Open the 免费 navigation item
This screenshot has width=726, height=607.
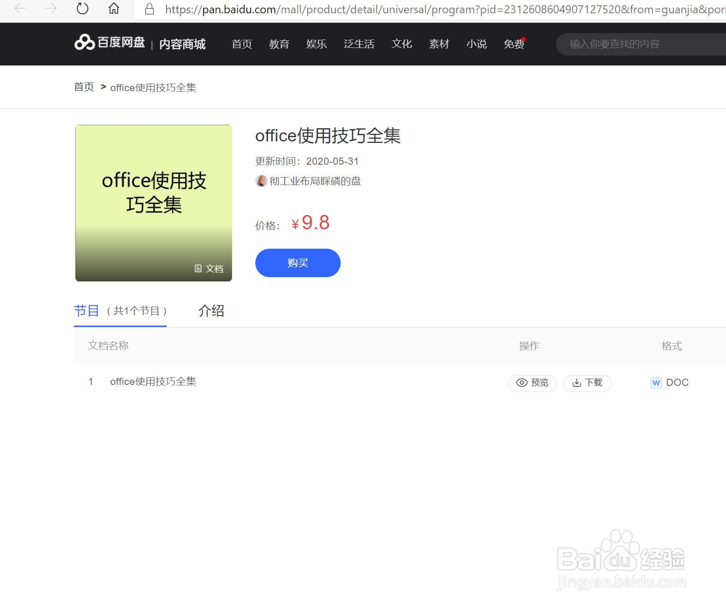point(514,44)
